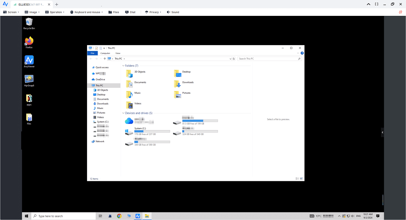This screenshot has width=406, height=220.
Task: Select the Downloads folder icon
Action: click(x=177, y=84)
